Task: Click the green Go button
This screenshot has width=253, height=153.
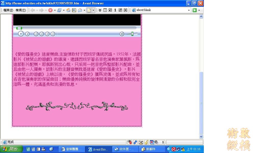Action: click(x=195, y=10)
